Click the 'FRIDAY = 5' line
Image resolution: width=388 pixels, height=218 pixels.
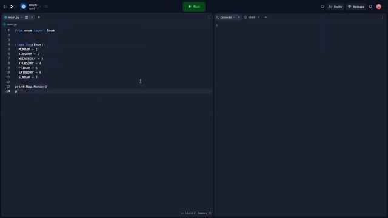tap(28, 68)
